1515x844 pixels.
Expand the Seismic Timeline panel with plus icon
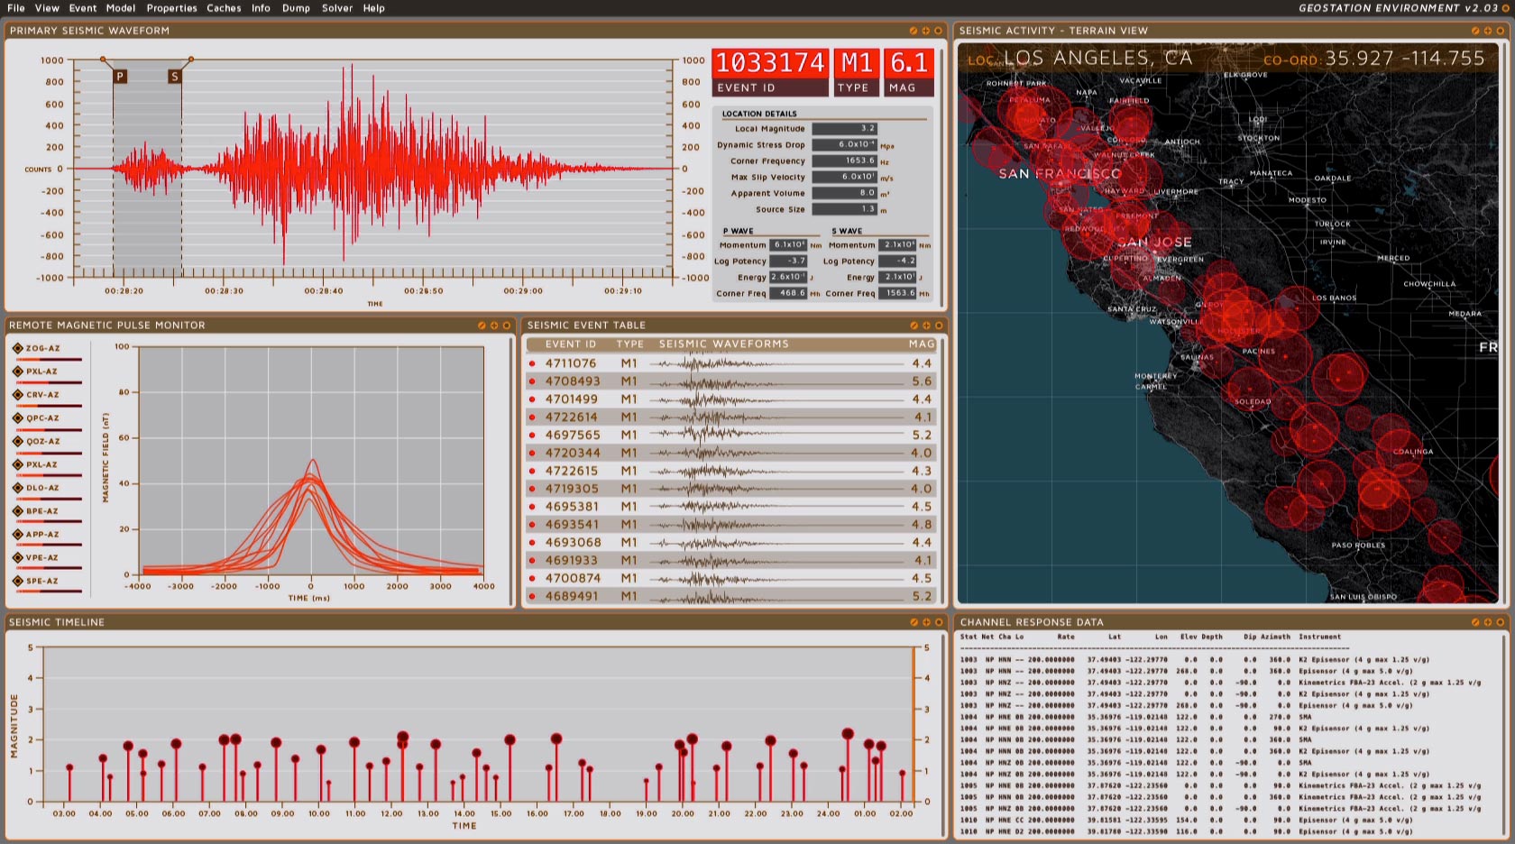(x=925, y=622)
